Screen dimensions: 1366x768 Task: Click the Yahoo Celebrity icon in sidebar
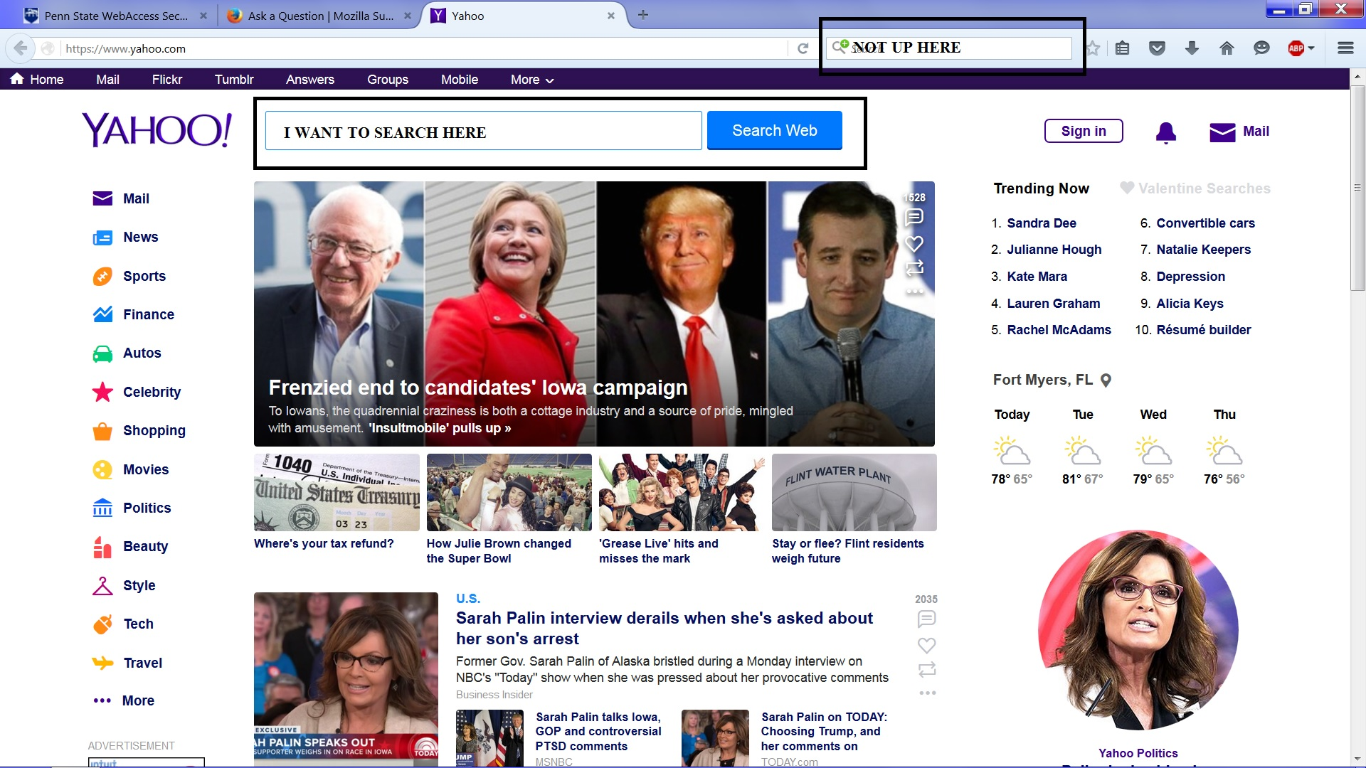tap(102, 391)
